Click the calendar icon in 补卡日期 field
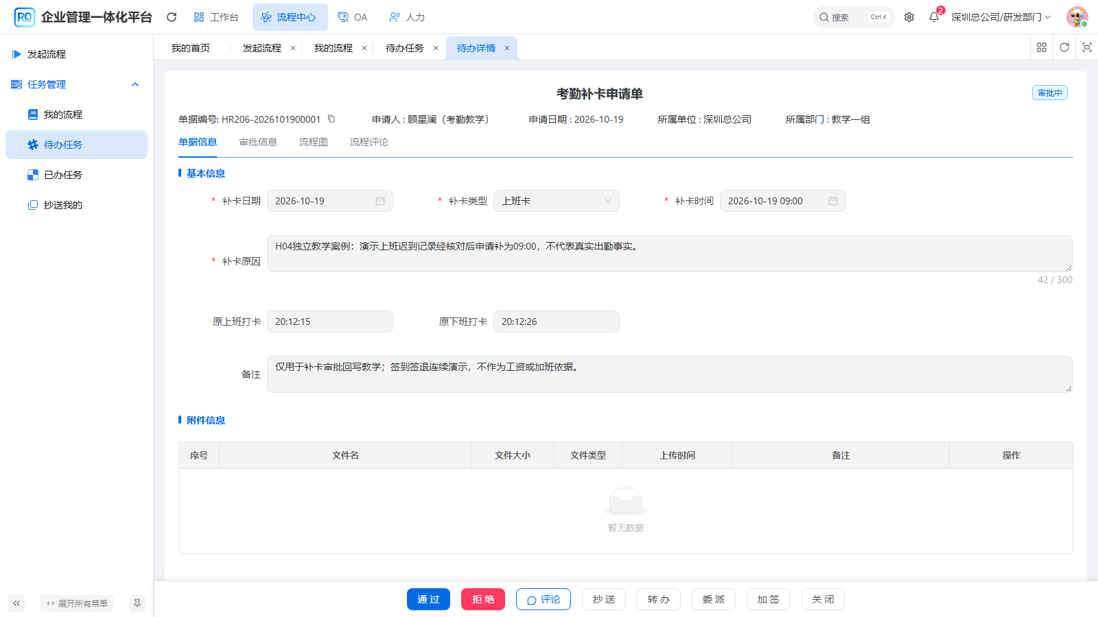Screen dimensions: 1098x617 (380, 201)
